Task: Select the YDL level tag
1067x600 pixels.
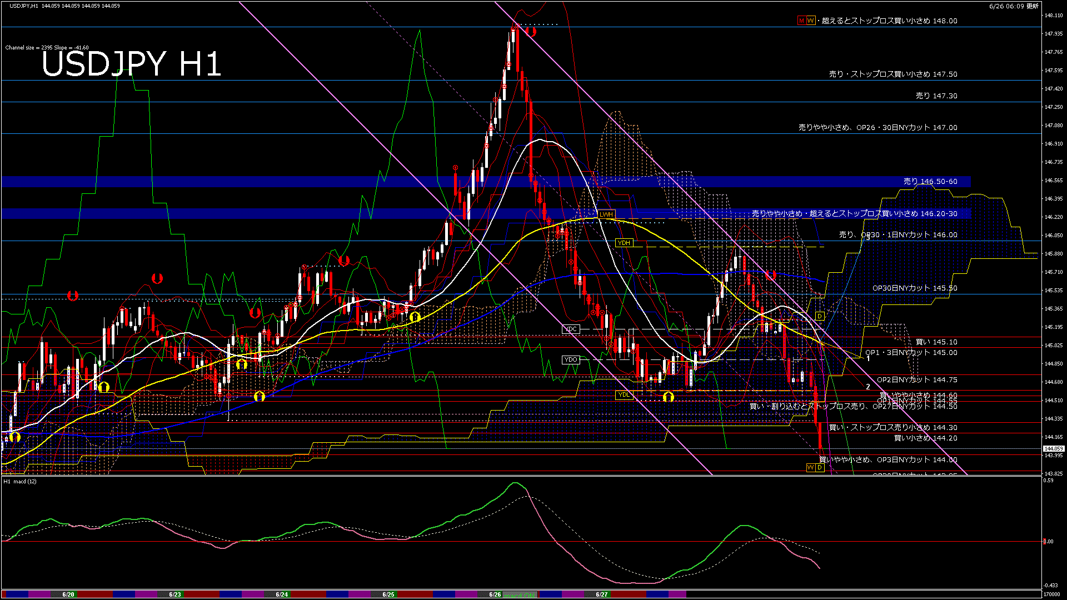Action: click(624, 395)
